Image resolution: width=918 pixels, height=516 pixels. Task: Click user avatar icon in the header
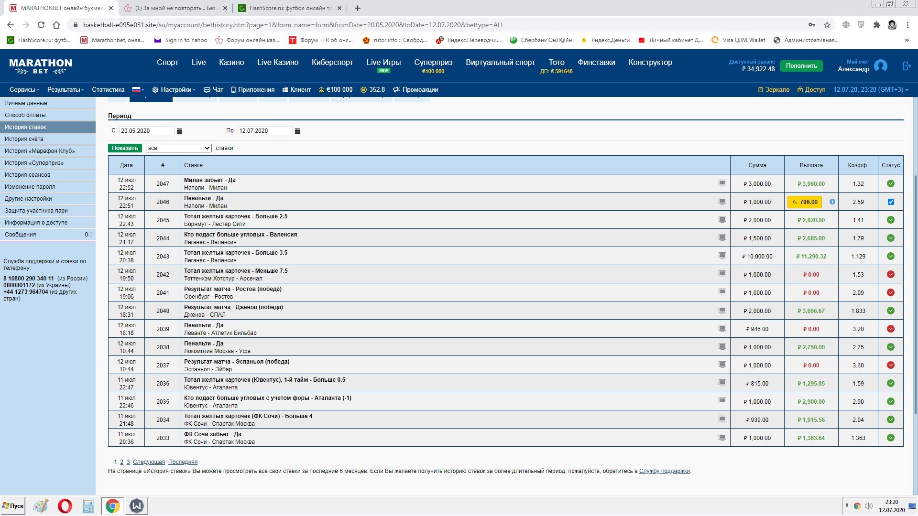point(880,66)
